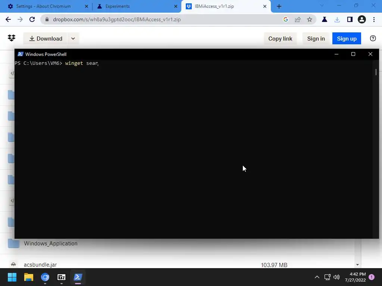
Task: Click the acsbundle.jar file icon
Action: pos(13,264)
